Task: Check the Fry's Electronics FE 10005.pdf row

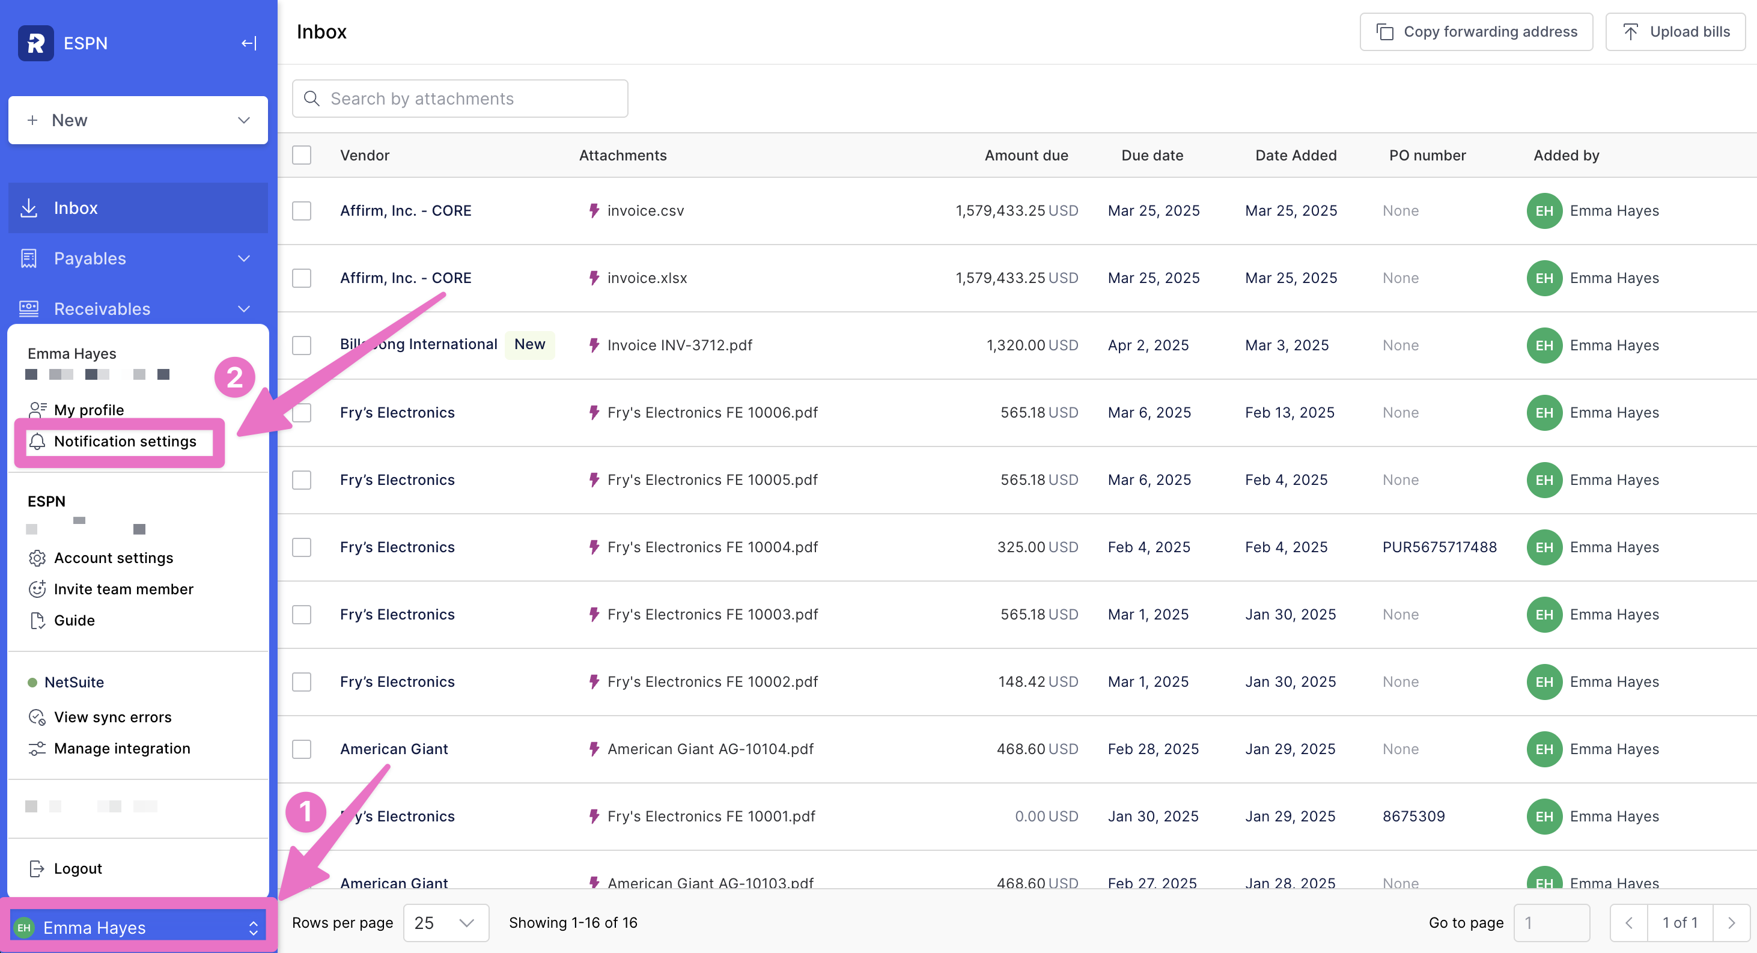Action: [x=302, y=480]
